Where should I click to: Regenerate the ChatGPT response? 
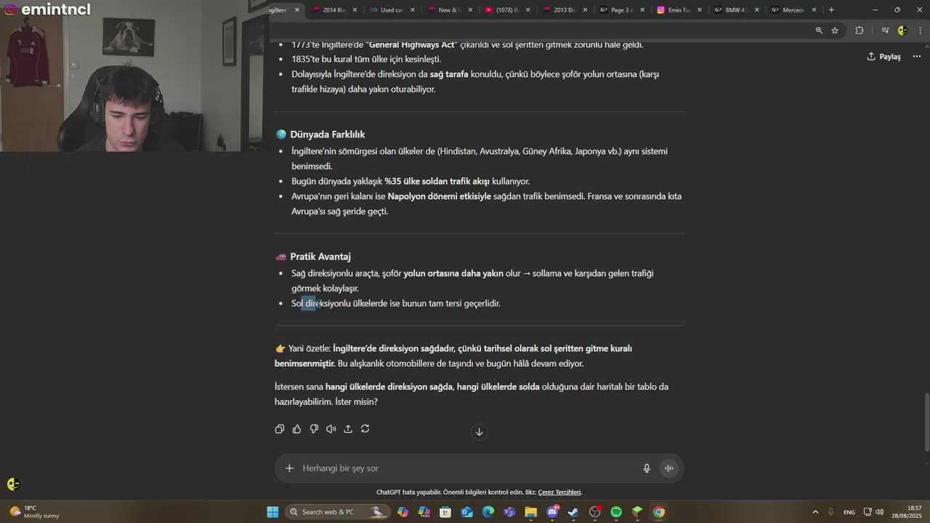coord(365,429)
